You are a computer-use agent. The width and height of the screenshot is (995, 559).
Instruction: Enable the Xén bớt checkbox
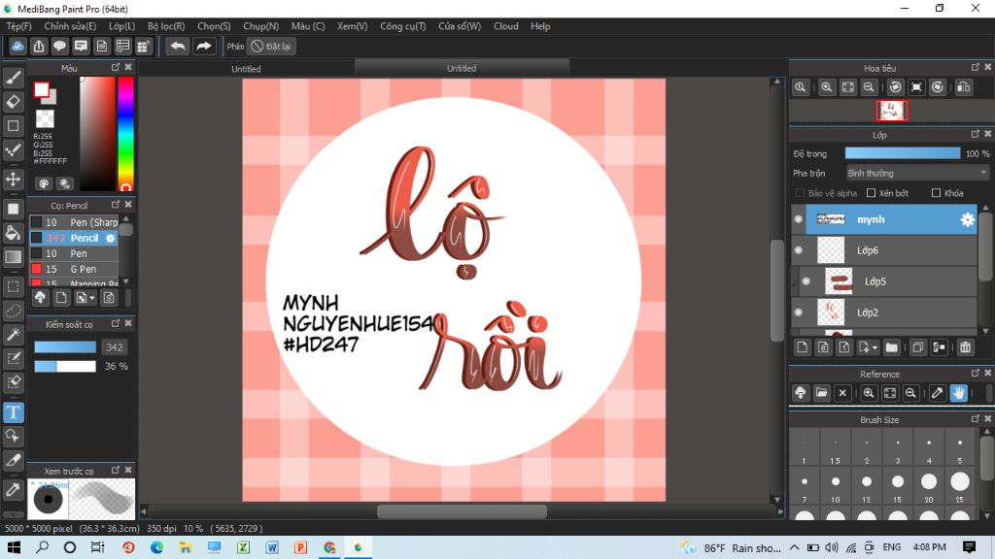(872, 193)
